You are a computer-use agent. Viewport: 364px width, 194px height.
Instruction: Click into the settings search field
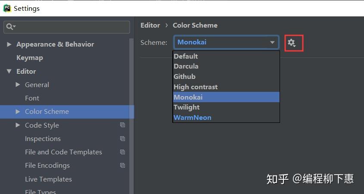point(71,27)
